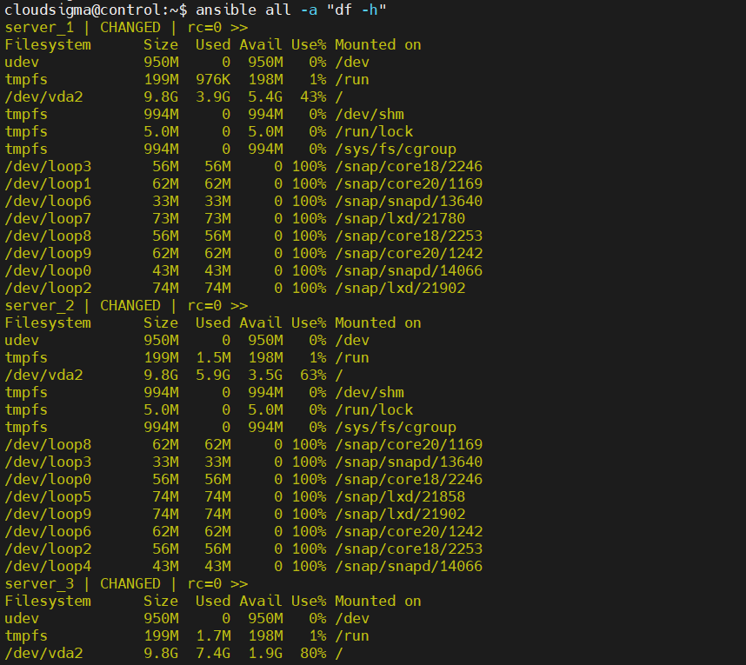Click the '1.5M' used value
The width and height of the screenshot is (746, 665).
[x=213, y=358]
